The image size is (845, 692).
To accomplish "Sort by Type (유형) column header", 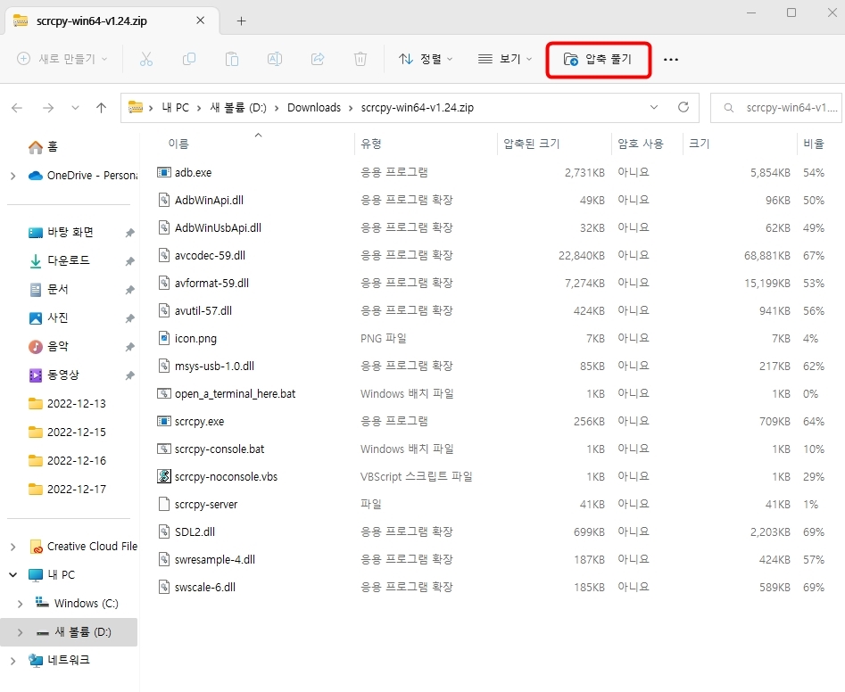I will 371,144.
